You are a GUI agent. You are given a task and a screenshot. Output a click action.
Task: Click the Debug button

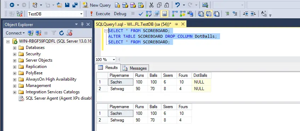(x=120, y=14)
